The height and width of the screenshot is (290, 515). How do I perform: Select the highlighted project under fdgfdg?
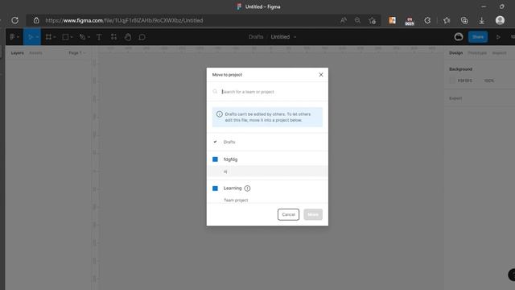[267, 172]
